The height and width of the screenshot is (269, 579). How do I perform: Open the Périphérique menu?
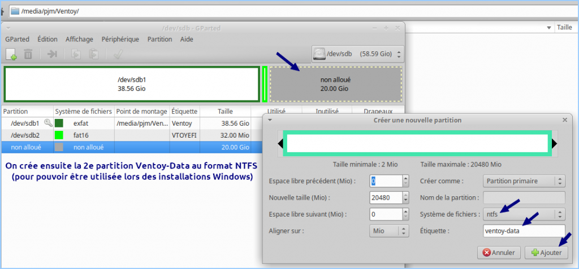[120, 39]
